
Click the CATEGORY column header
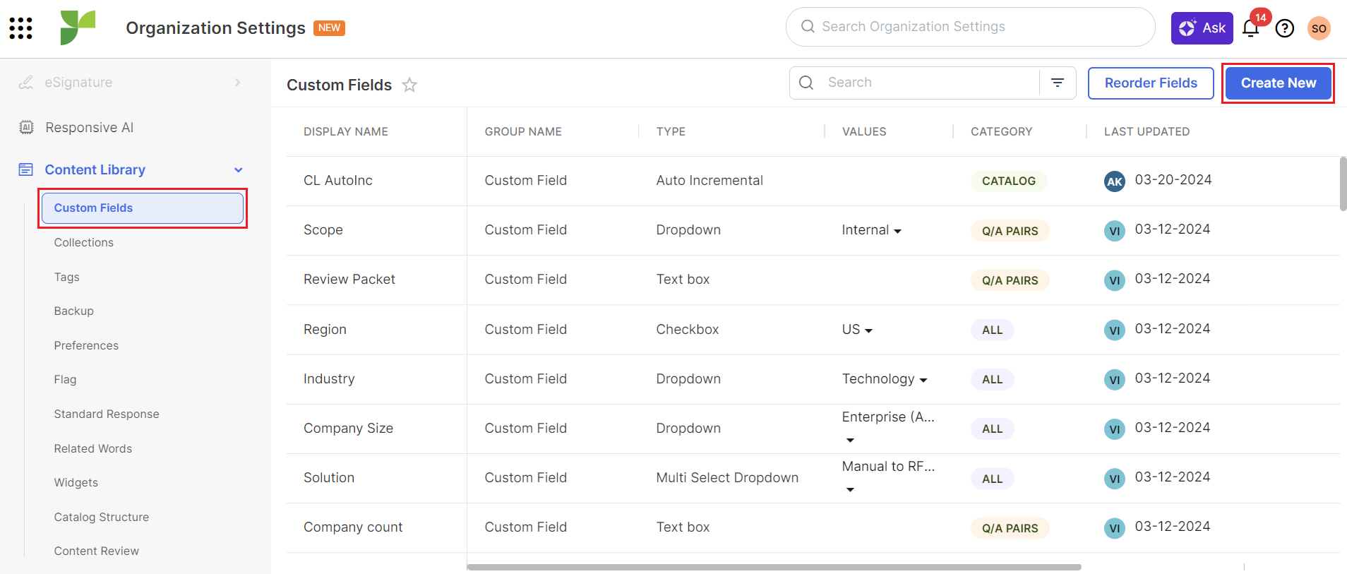click(x=1001, y=131)
